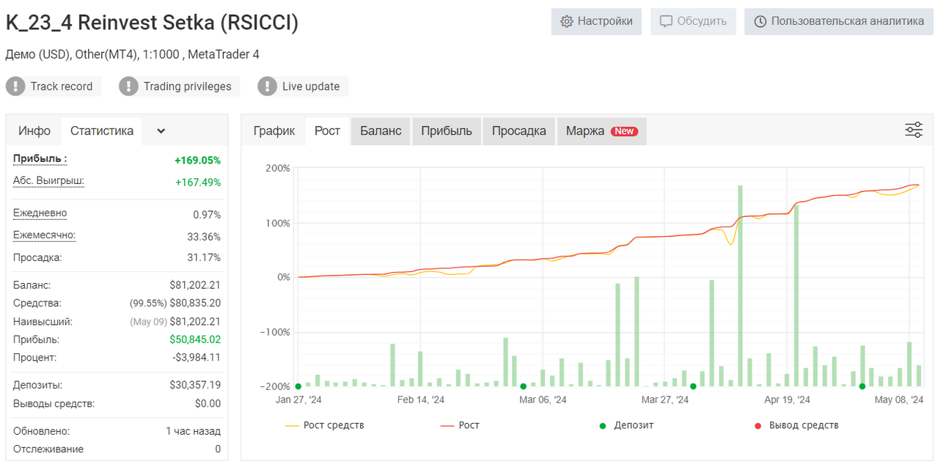This screenshot has height=467, width=946.
Task: Click the 31.17% drawdown value
Action: click(204, 257)
